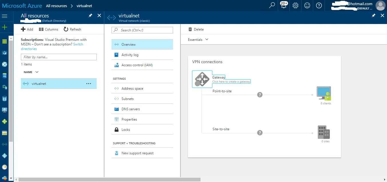Open Virtual machines monitor icon in sidebar

(x=4, y=110)
